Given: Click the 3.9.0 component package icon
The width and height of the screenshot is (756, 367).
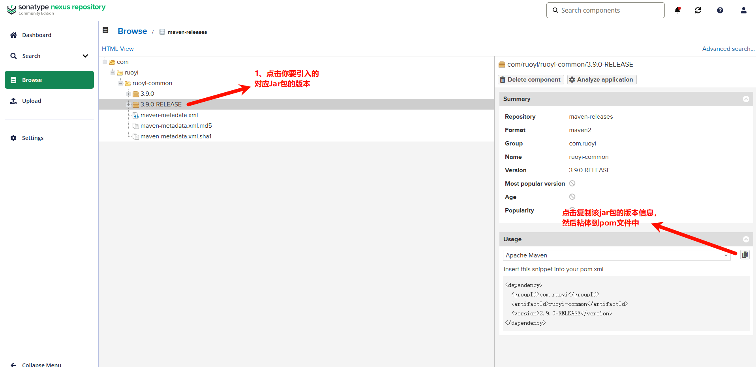Looking at the screenshot, I should click(136, 94).
